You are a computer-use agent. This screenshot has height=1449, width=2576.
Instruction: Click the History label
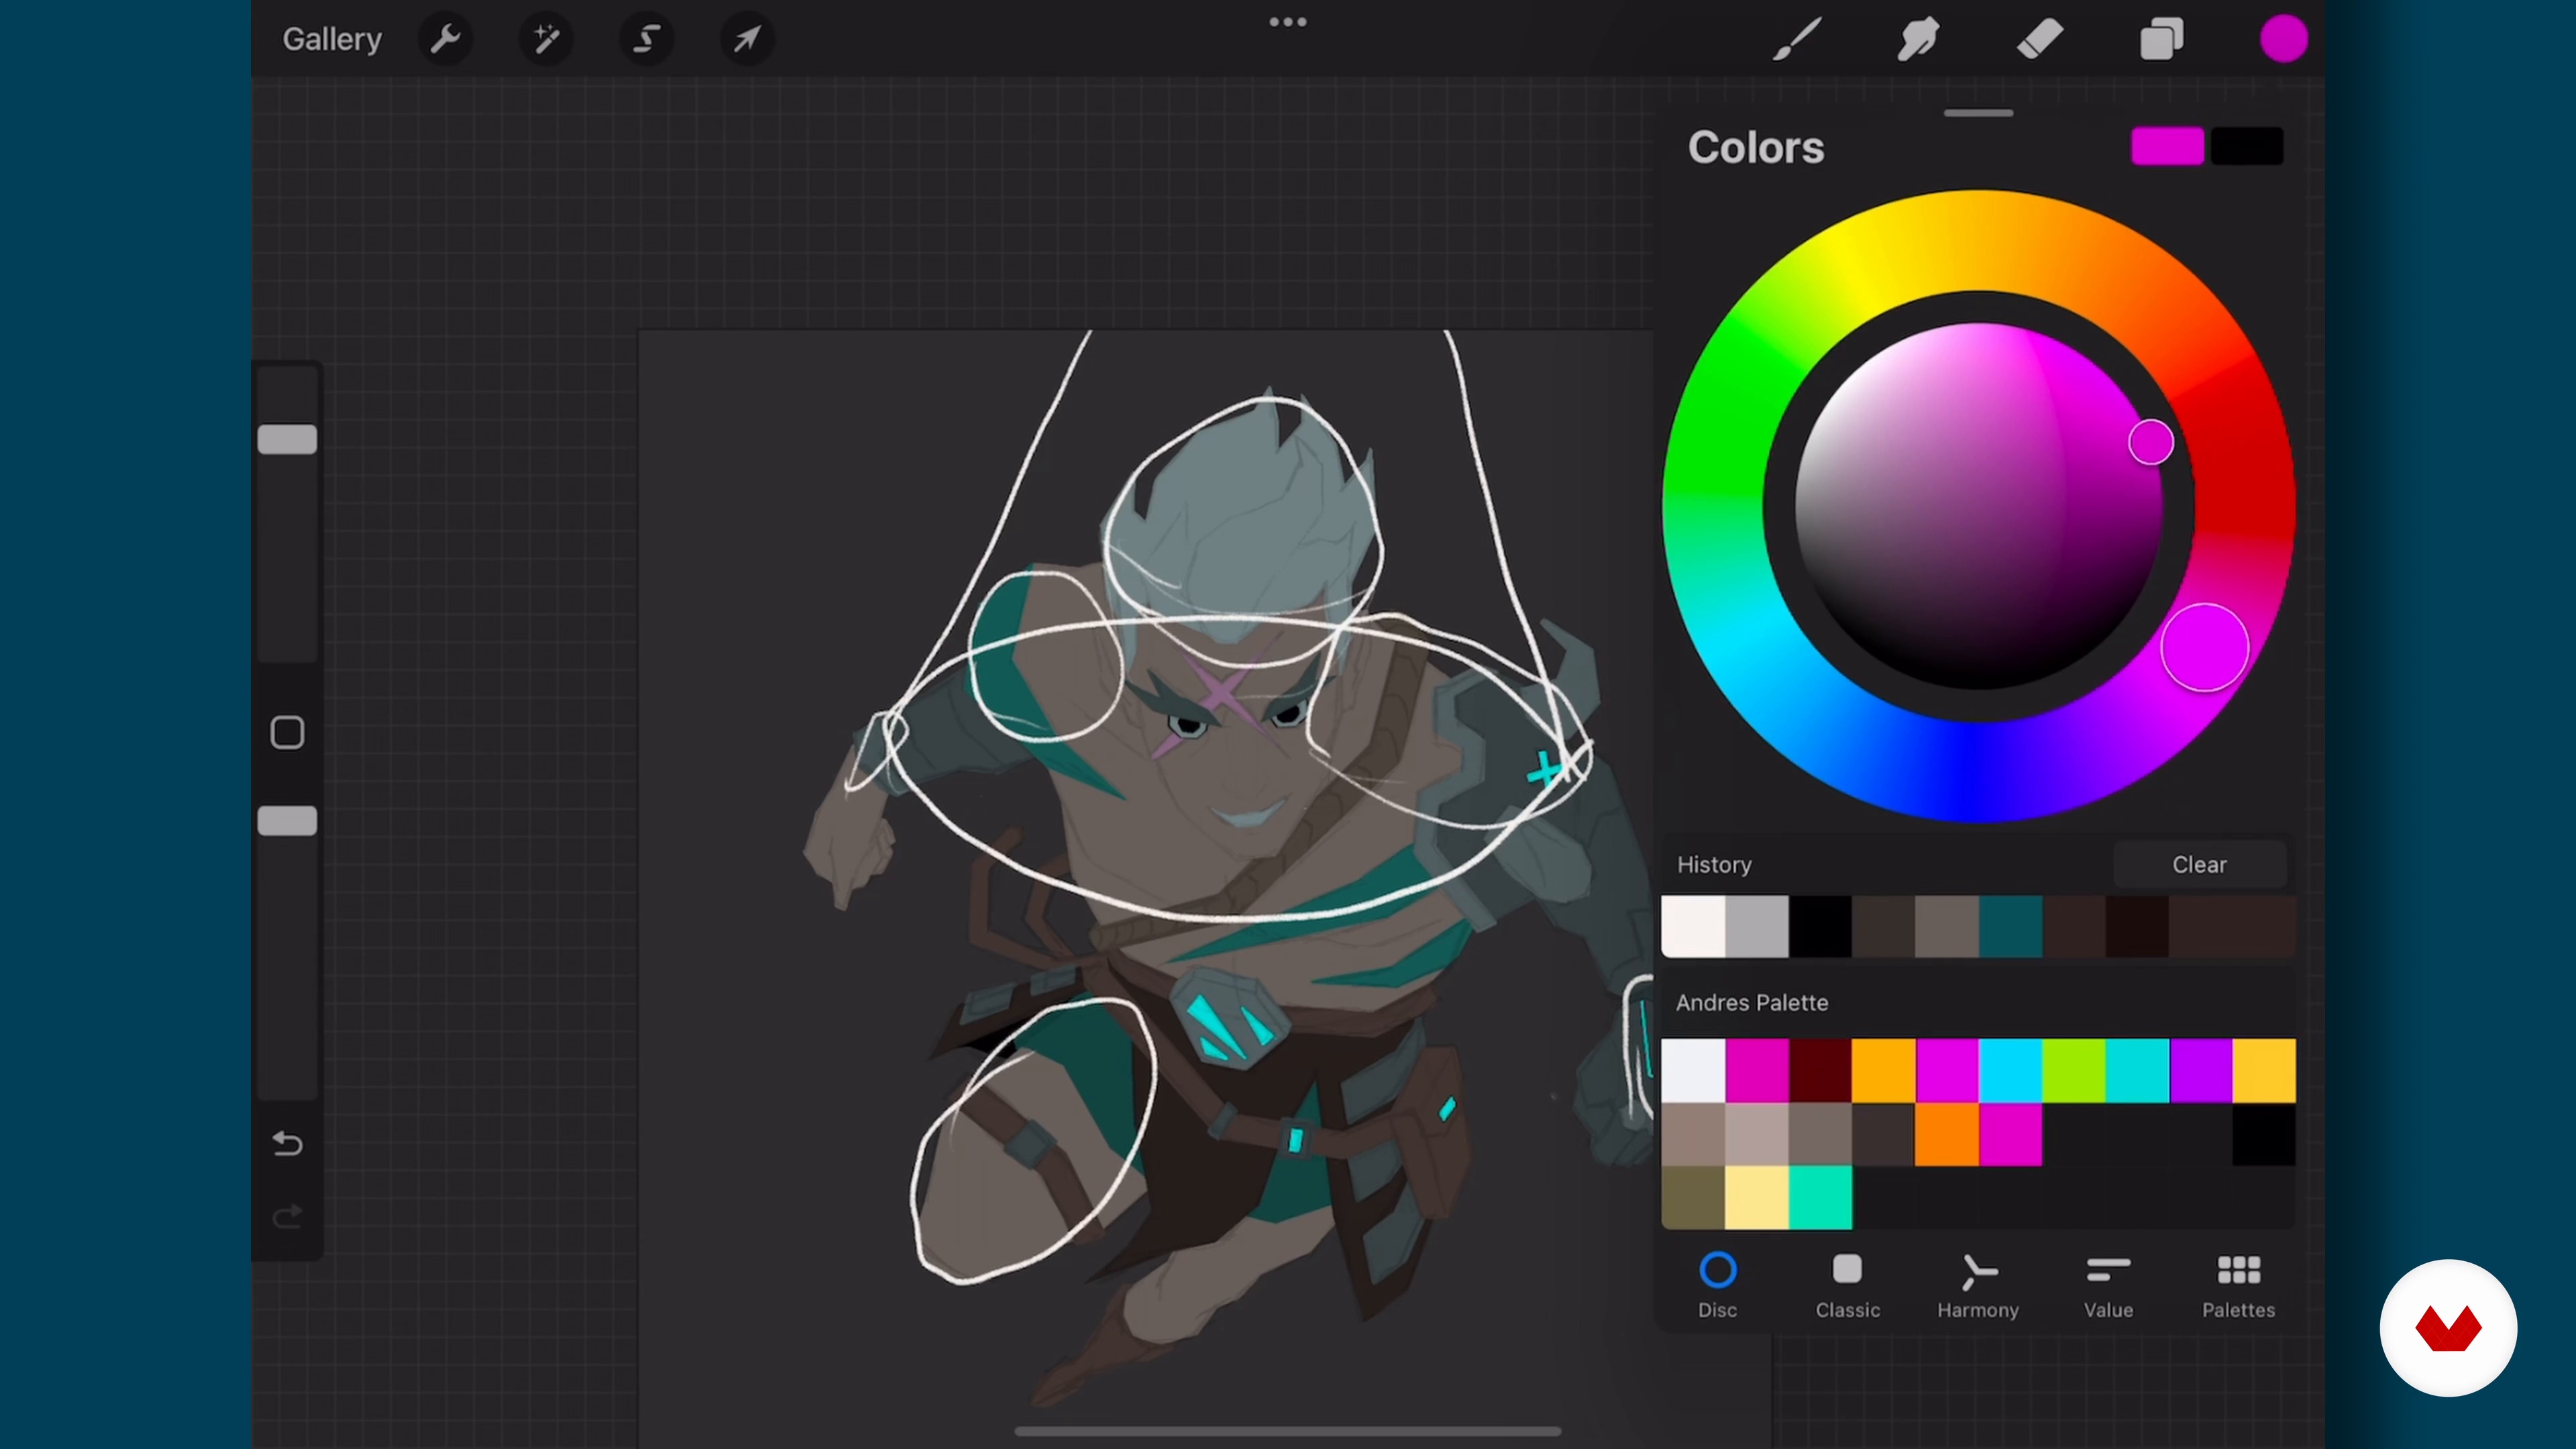1714,865
